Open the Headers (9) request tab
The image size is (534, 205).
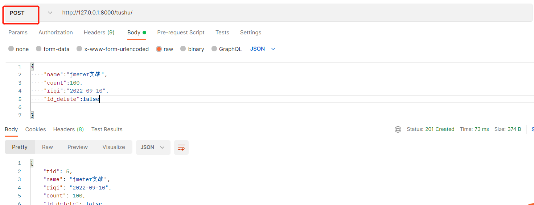coord(99,33)
